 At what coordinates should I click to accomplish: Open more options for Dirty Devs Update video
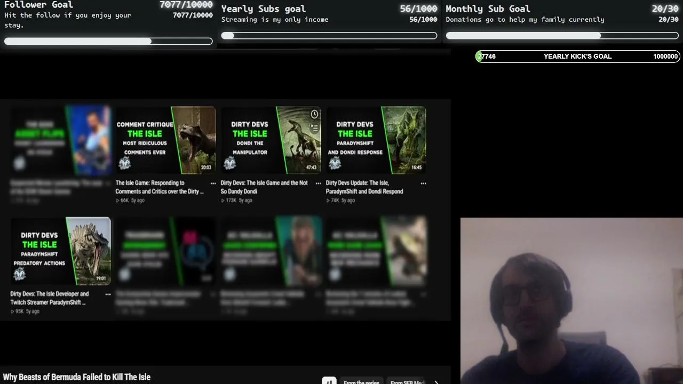pyautogui.click(x=423, y=183)
